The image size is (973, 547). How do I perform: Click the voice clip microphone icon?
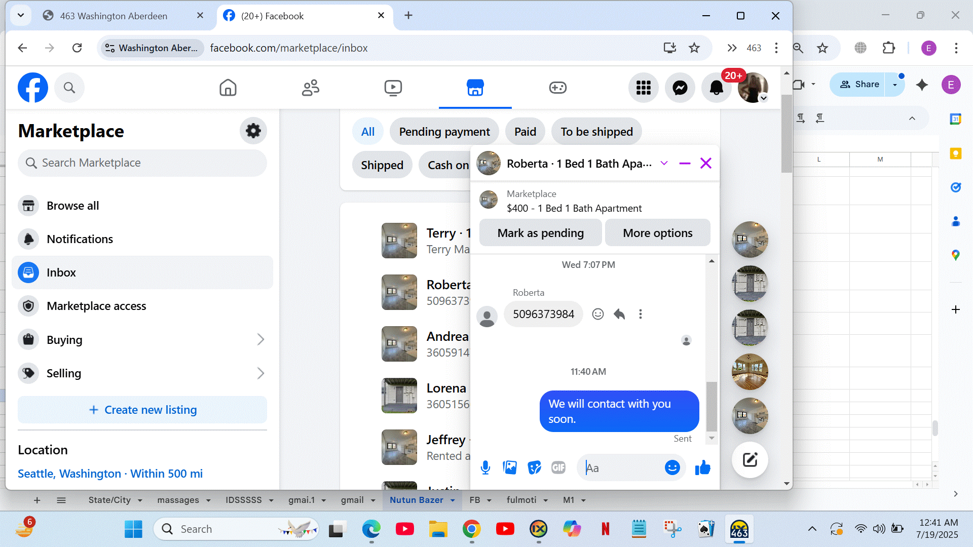(485, 467)
